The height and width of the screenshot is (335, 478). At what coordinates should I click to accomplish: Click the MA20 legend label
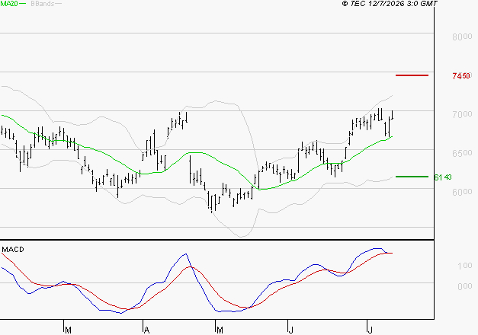click(x=9, y=4)
